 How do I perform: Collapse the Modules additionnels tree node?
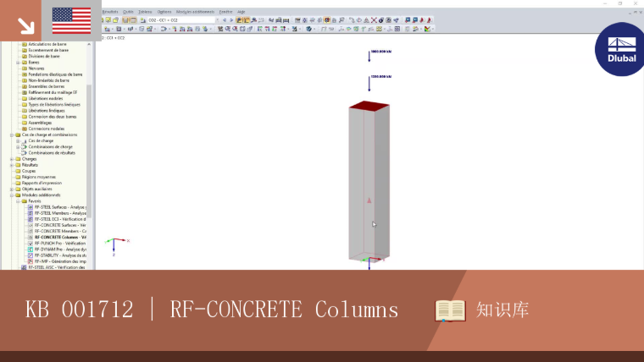13,195
